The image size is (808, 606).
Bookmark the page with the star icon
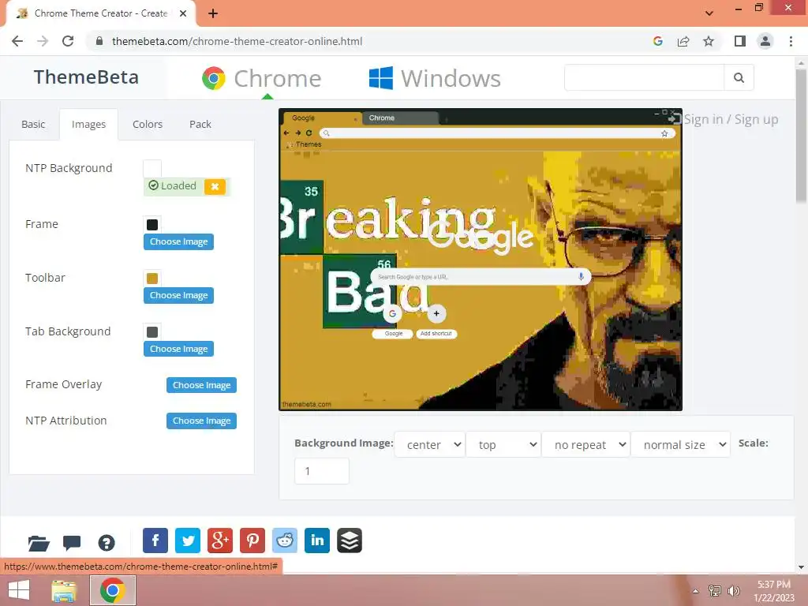tap(709, 41)
